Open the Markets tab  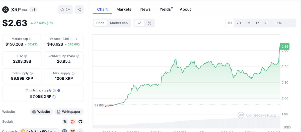124,9
